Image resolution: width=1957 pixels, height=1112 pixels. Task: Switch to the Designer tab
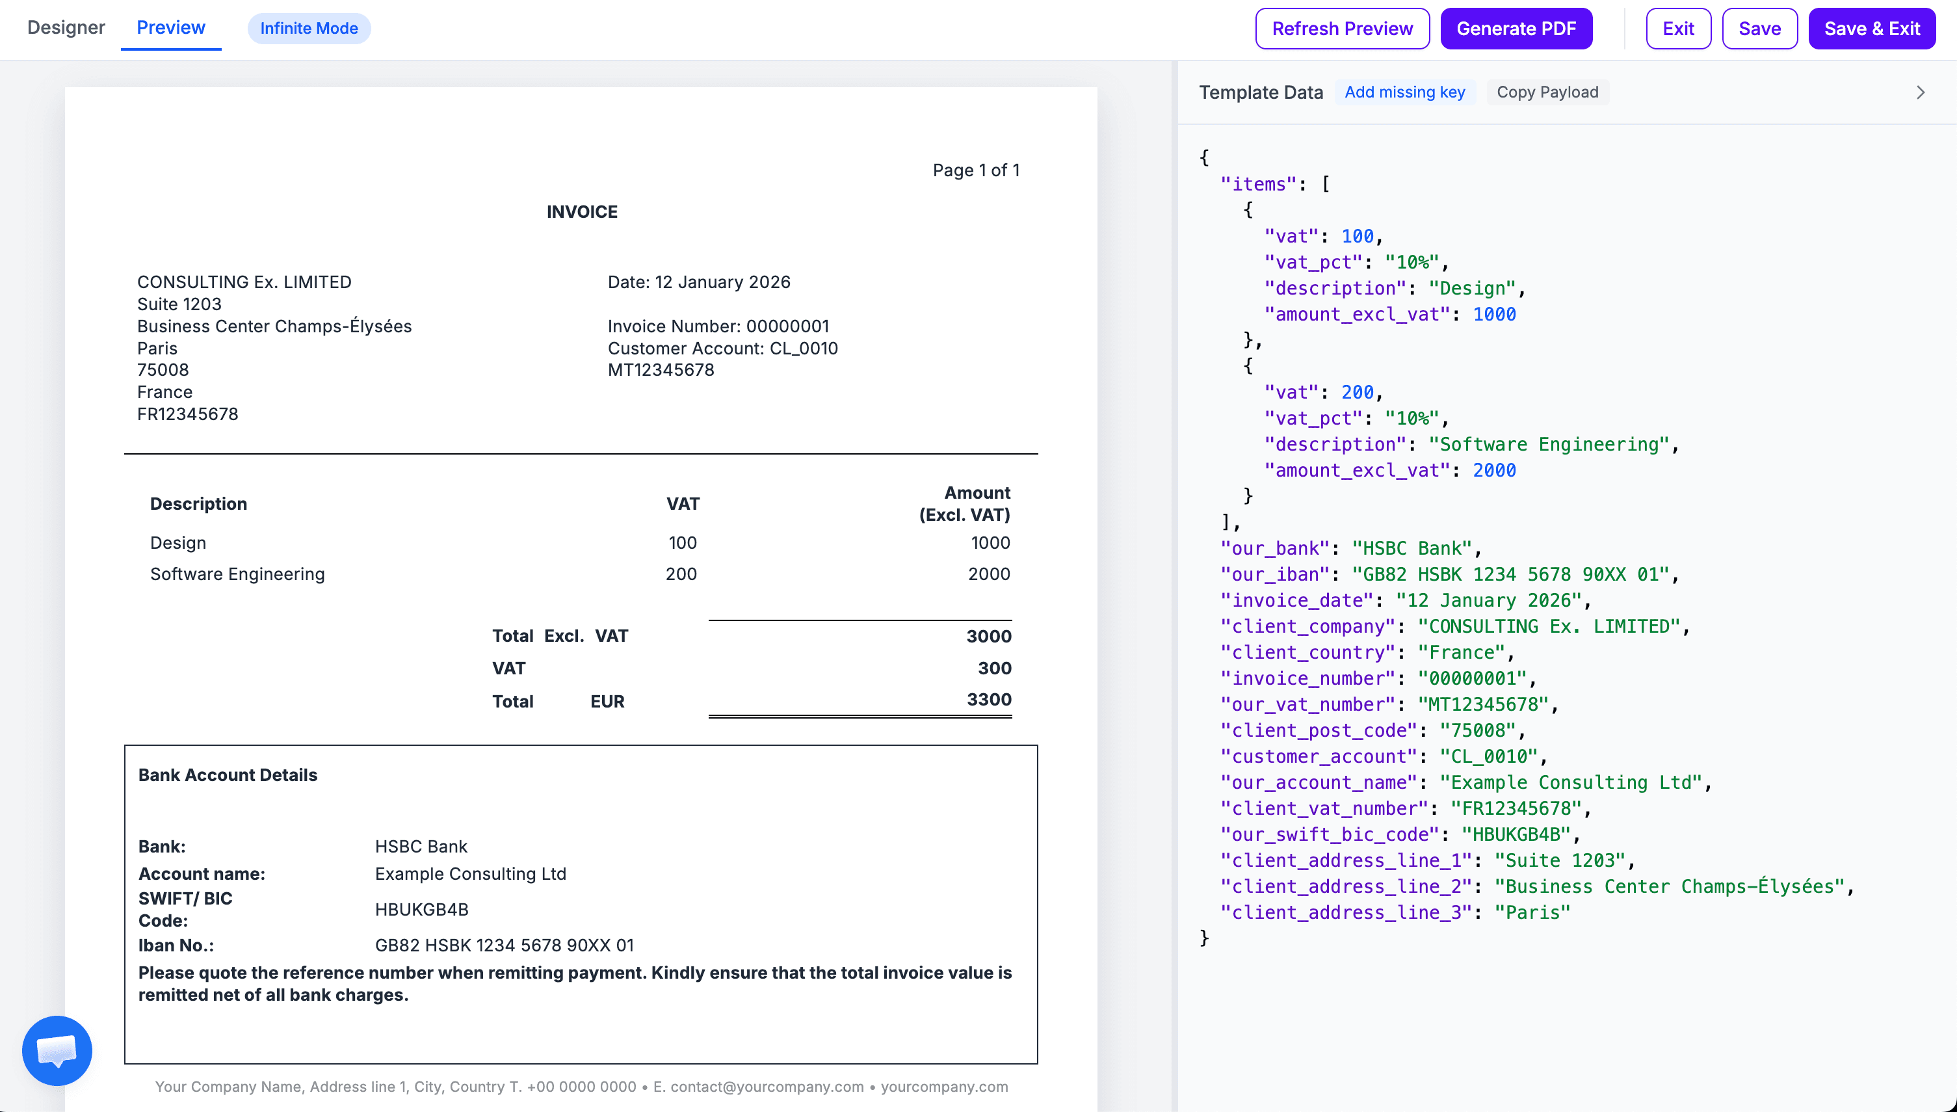66,27
